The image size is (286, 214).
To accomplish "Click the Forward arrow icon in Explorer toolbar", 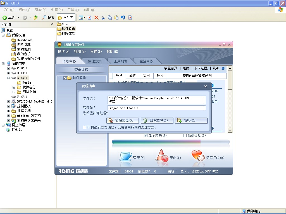I will coord(25,18).
